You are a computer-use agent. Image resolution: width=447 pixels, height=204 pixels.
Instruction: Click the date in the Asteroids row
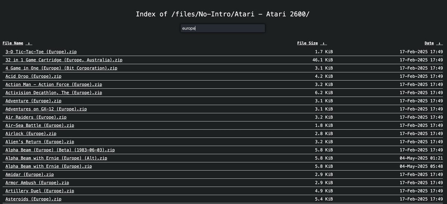coord(421,199)
